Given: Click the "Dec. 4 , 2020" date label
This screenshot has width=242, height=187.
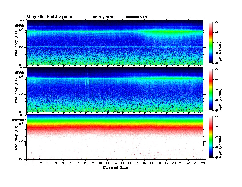Looking at the screenshot, I should click(x=102, y=17).
